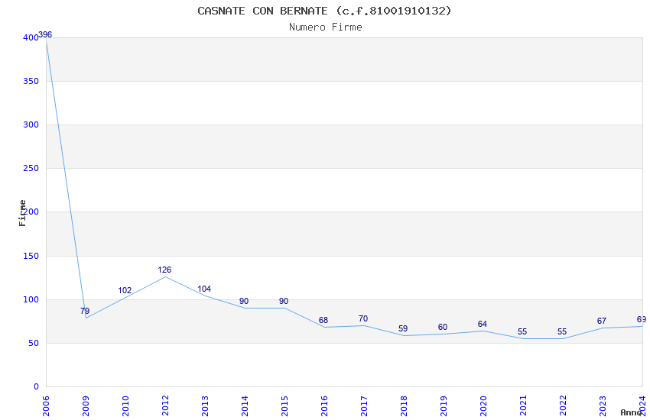Click the y-axis value 0
The width and height of the screenshot is (650, 420).
pyautogui.click(x=36, y=386)
